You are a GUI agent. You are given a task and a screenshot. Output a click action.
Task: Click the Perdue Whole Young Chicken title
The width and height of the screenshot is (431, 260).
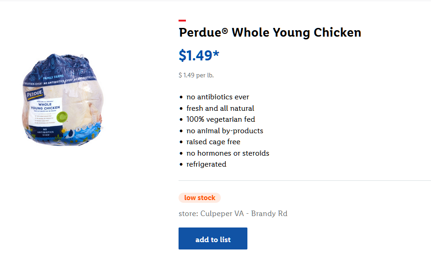270,33
